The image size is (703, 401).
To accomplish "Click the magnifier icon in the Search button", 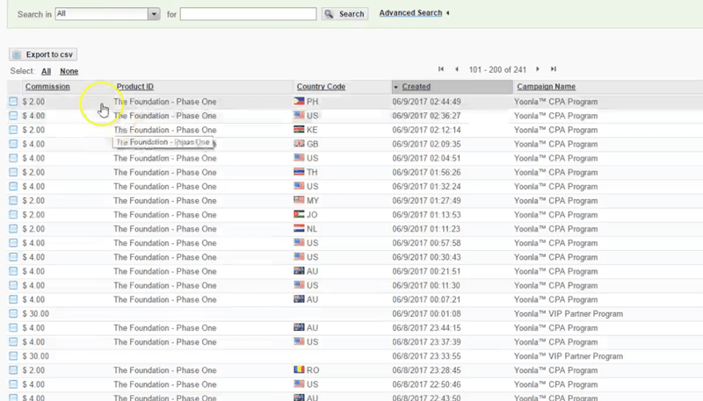I will tap(329, 14).
